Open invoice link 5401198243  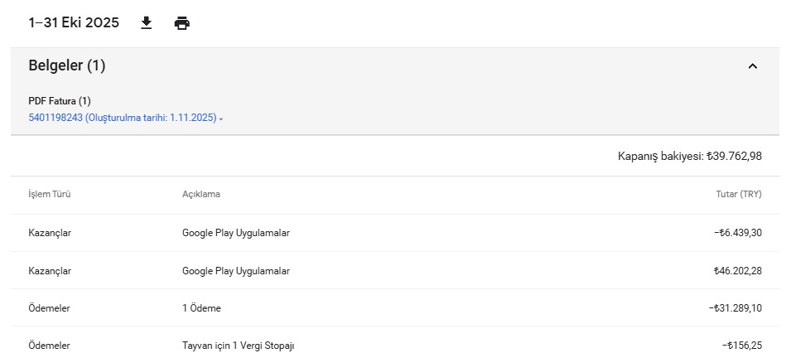click(123, 118)
